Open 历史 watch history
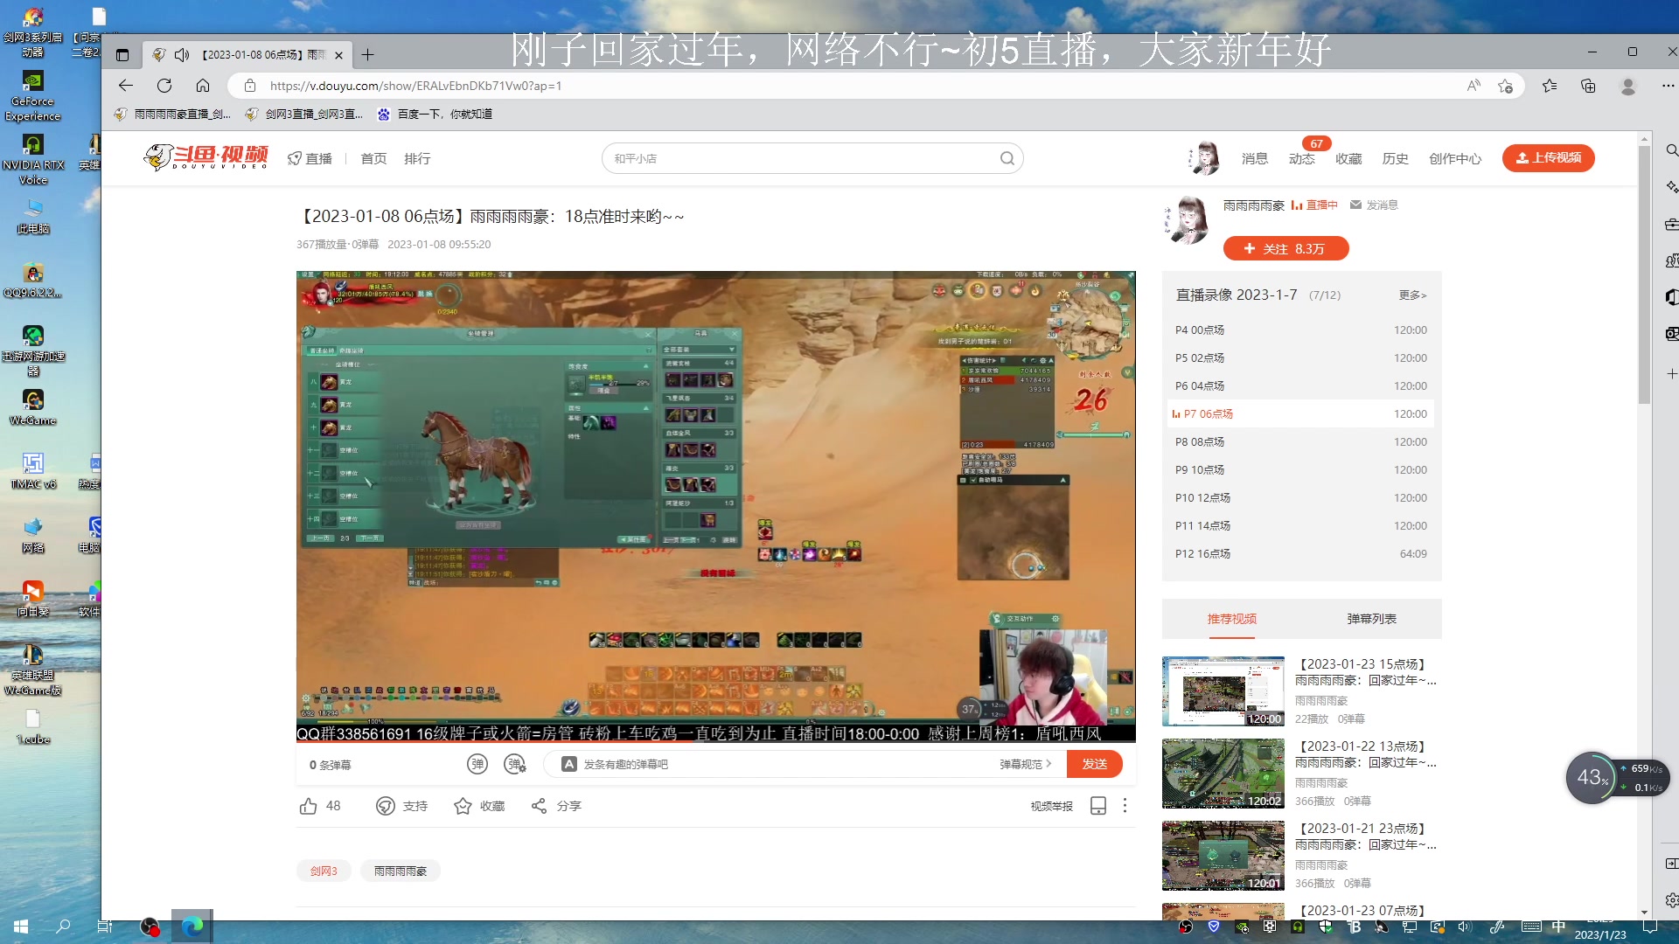The height and width of the screenshot is (944, 1679). coord(1395,158)
